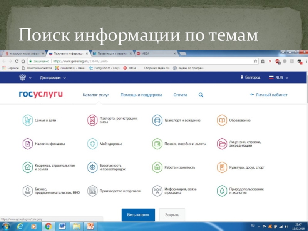Click the Закрыть button
Screen dimensions: 308x231
[172, 215]
